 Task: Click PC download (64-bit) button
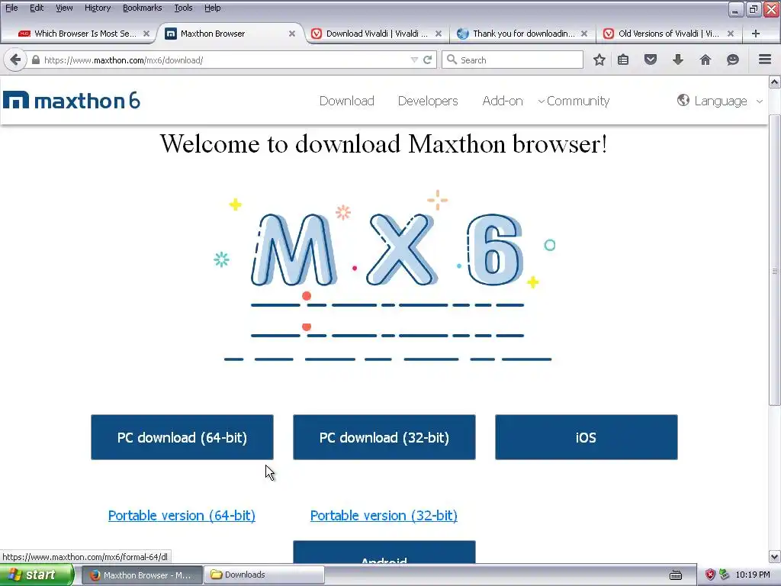click(x=182, y=437)
